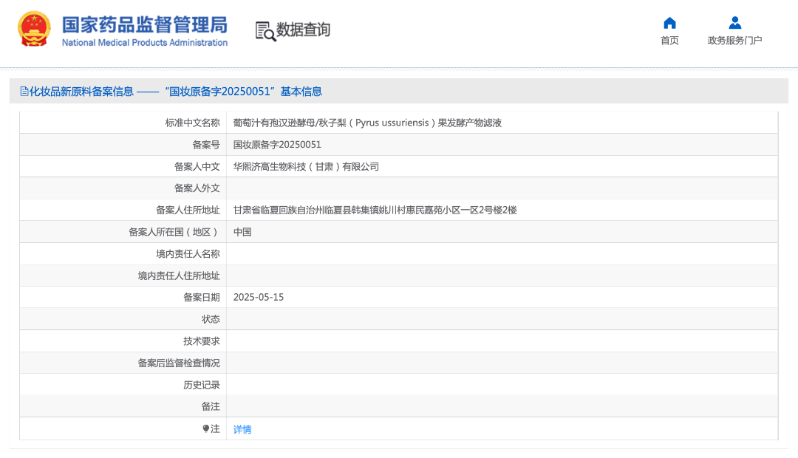Click the 数据查询 heading text
The image size is (798, 458).
pos(303,30)
